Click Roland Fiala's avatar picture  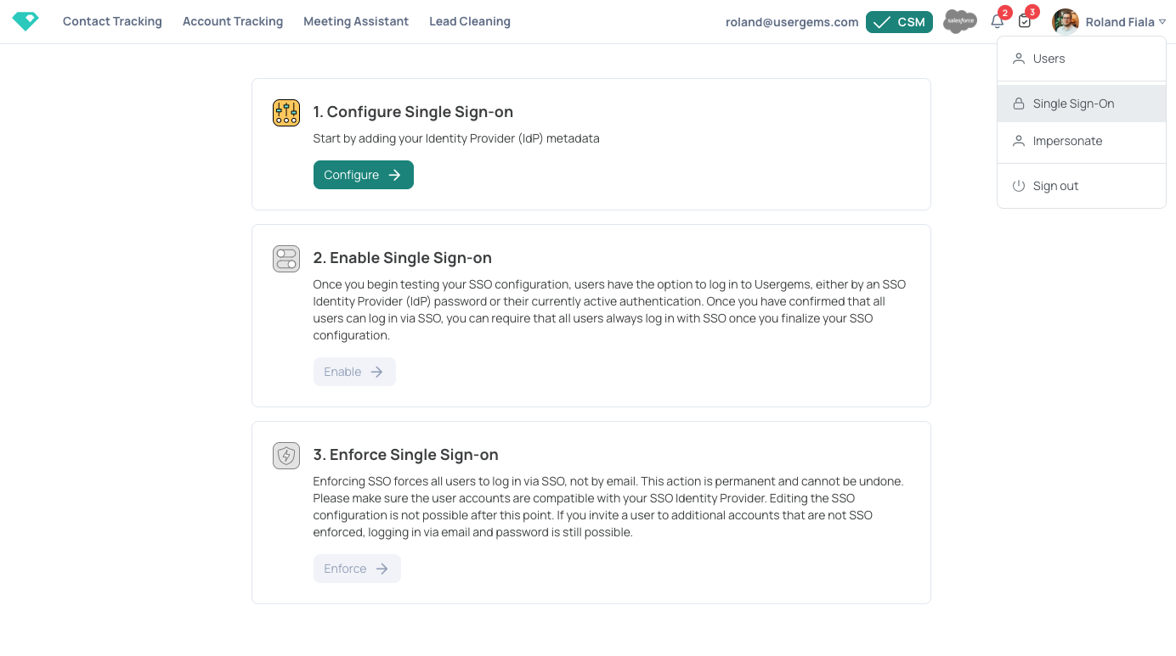(x=1066, y=22)
